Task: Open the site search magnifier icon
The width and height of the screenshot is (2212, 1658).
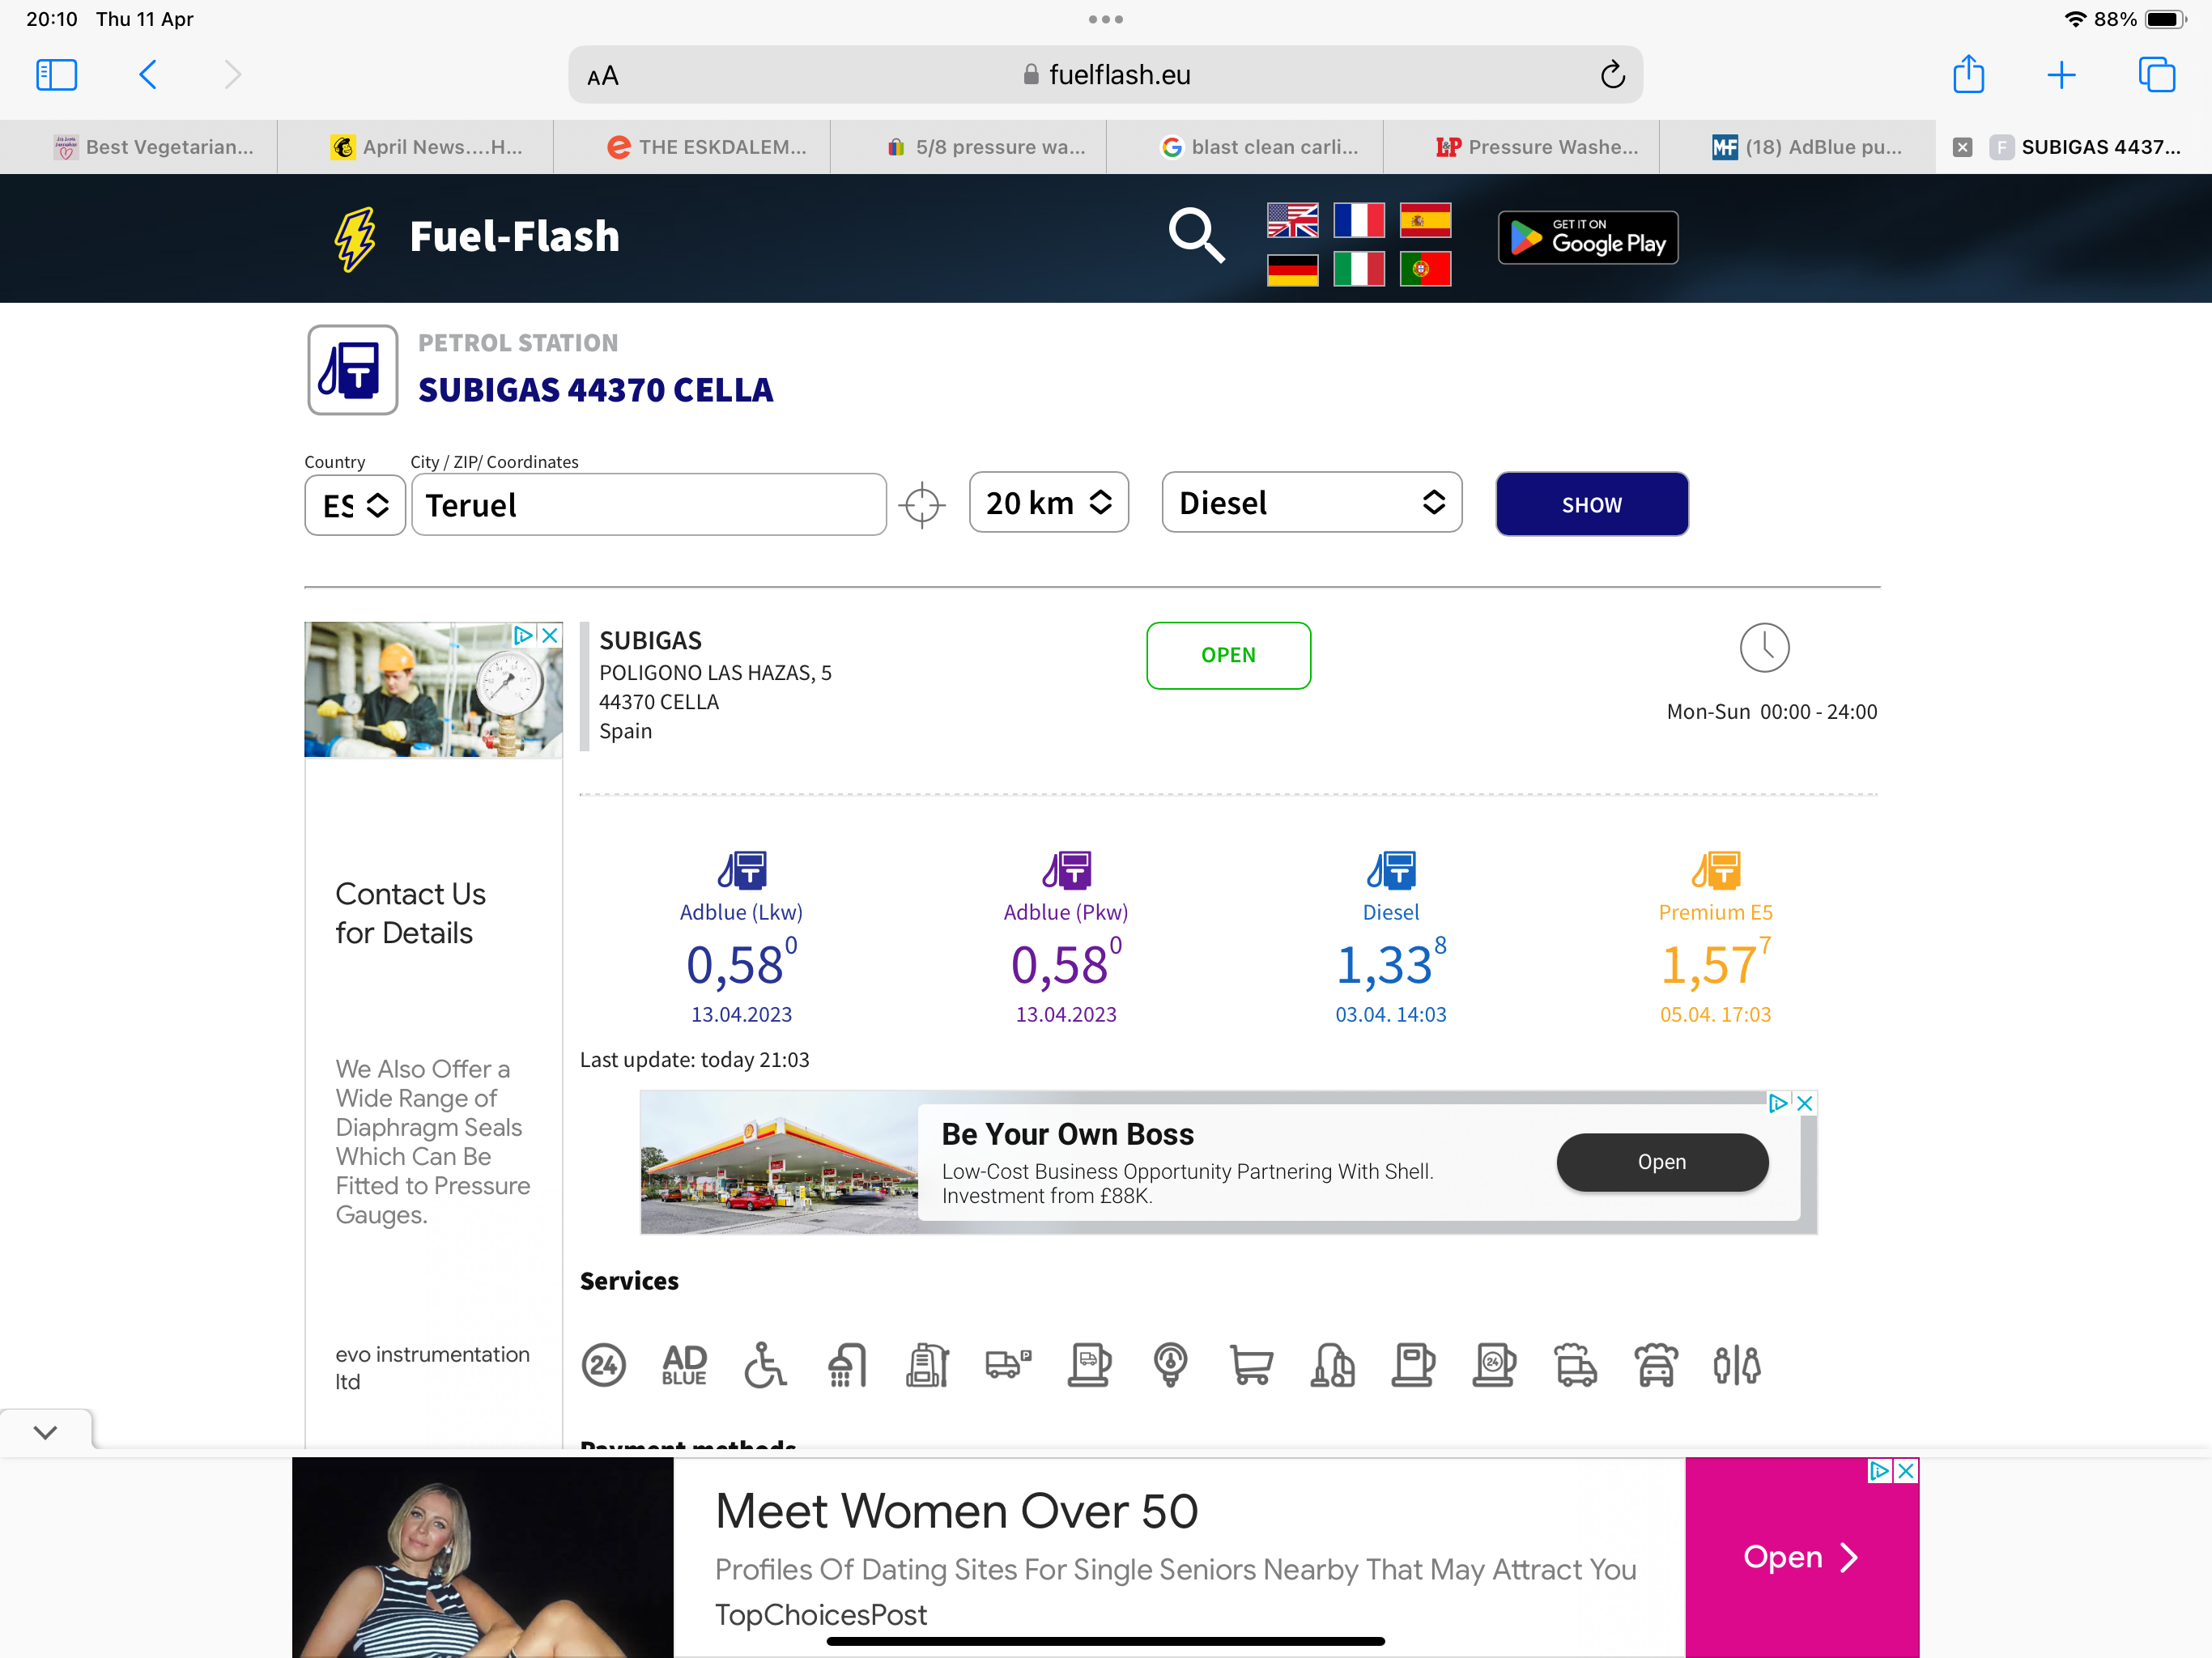Action: click(1196, 236)
